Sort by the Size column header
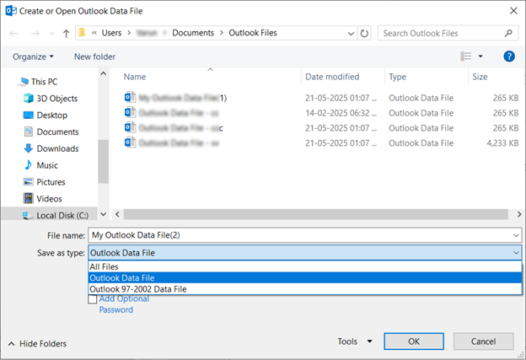Viewport: 526px width, 360px height. pos(480,77)
